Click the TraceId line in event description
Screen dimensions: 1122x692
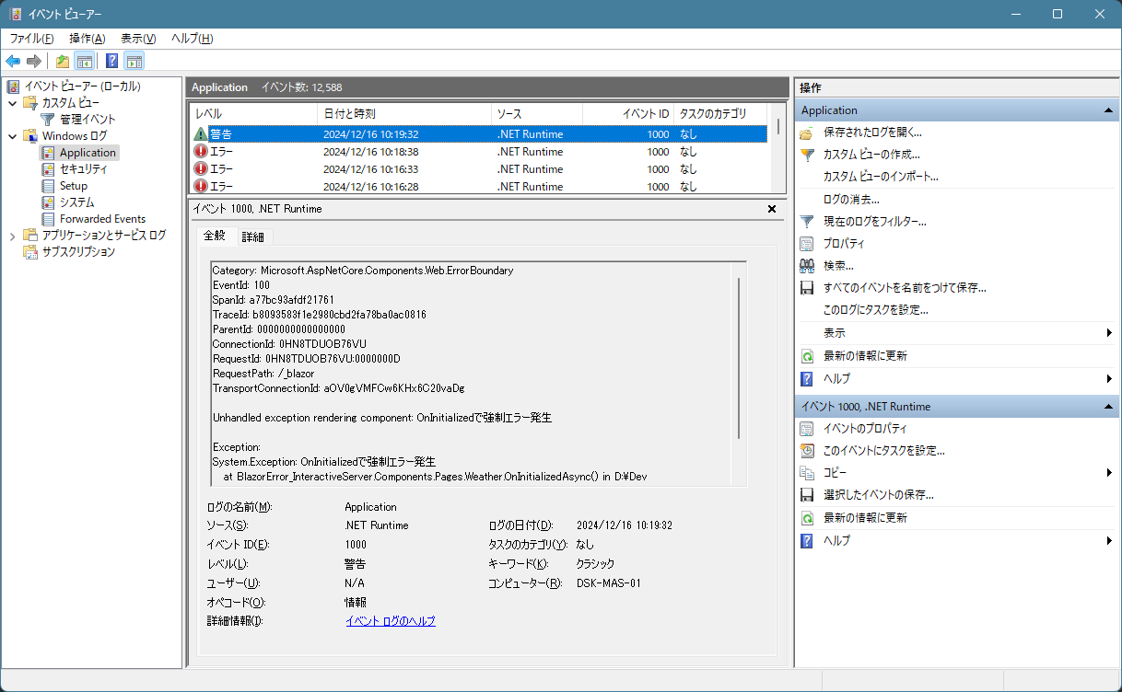[319, 315]
